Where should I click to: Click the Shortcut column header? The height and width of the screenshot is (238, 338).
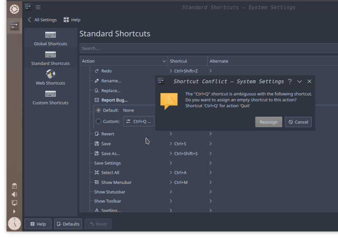click(x=187, y=61)
